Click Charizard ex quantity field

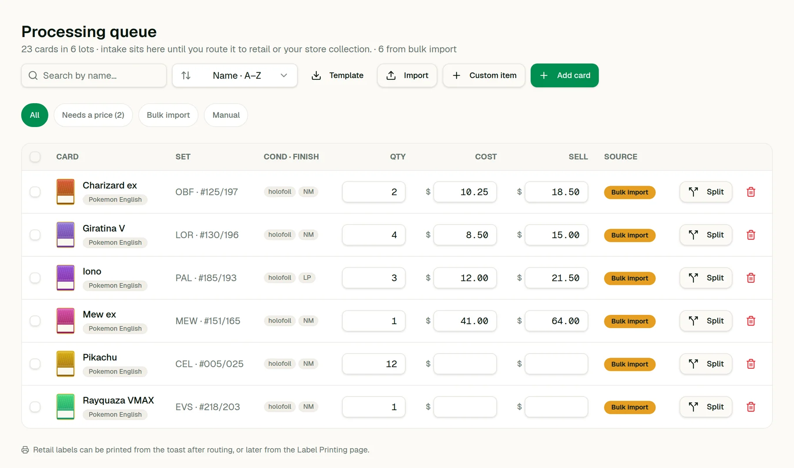[374, 192]
